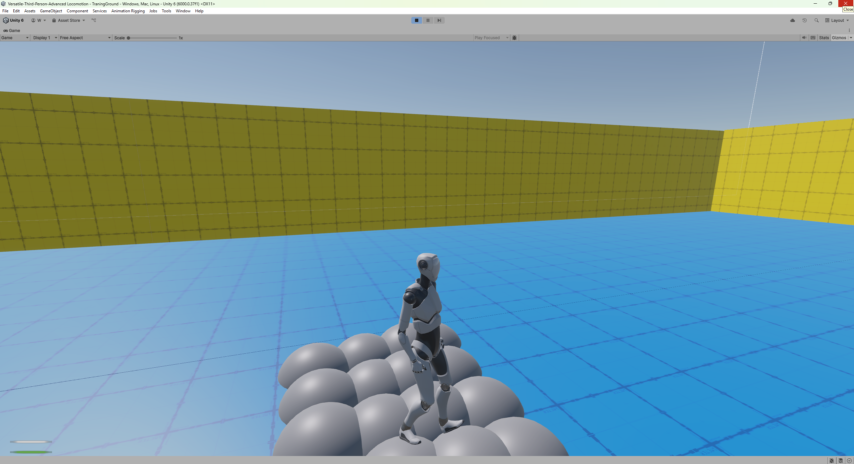Open the File menu
The width and height of the screenshot is (854, 464).
coord(5,11)
